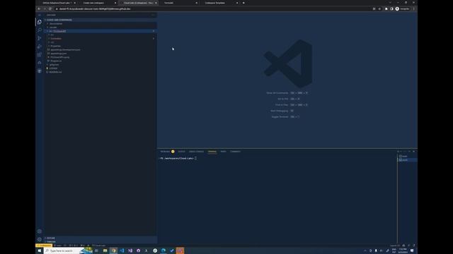Open appsettings.json file

(58, 54)
